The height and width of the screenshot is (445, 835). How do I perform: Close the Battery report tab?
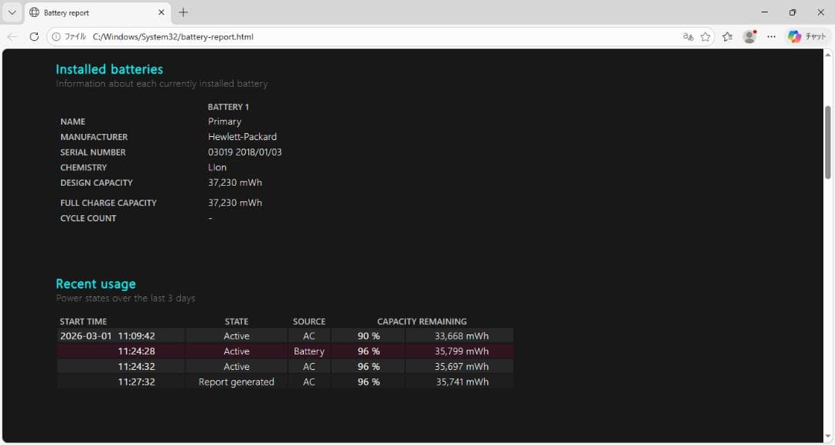[x=162, y=12]
